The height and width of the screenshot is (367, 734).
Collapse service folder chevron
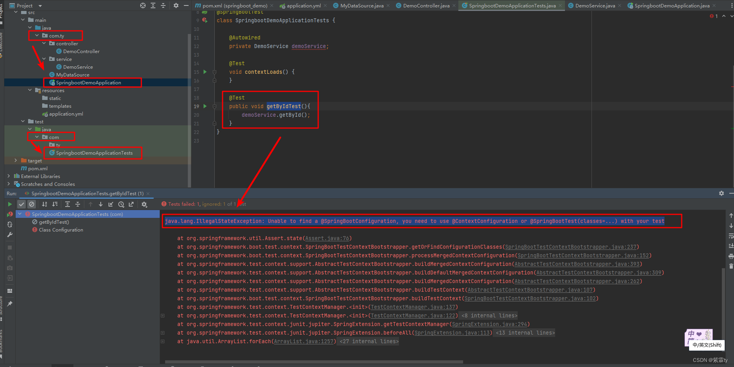click(x=44, y=59)
